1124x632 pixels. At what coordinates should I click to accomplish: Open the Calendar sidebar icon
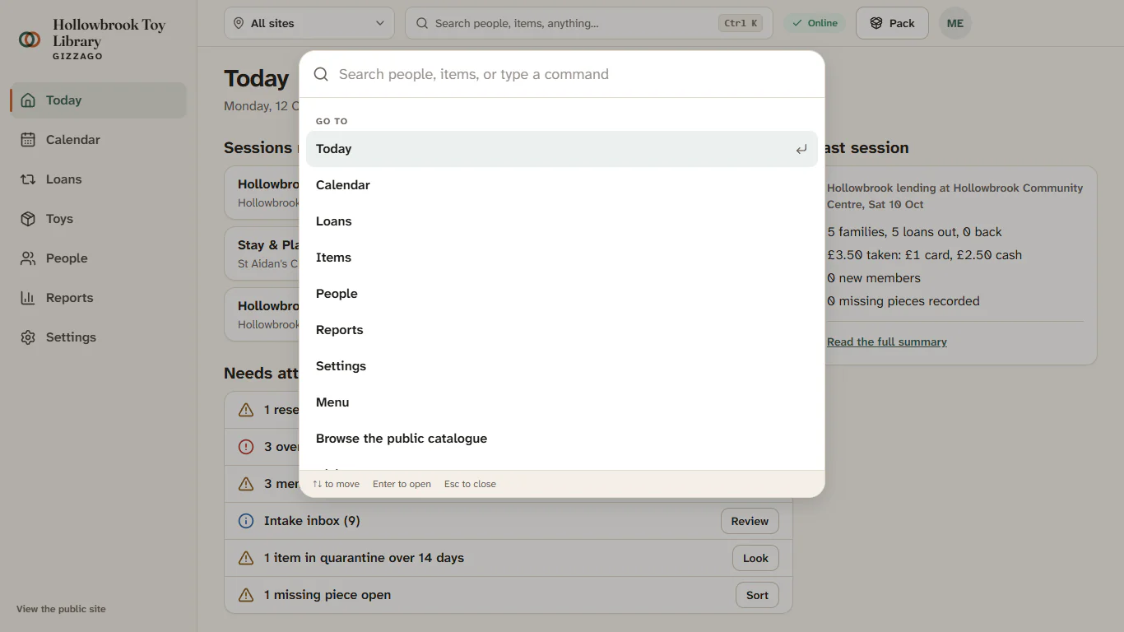(x=28, y=140)
